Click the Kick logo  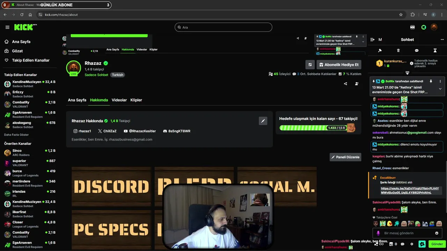click(25, 27)
